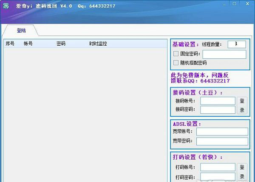Maximize the window
Image resolution: width=255 pixels, height=182 pixels.
[x=234, y=3]
